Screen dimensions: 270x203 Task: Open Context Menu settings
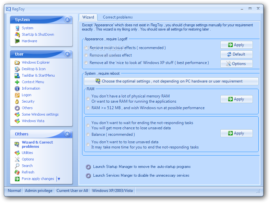33,82
